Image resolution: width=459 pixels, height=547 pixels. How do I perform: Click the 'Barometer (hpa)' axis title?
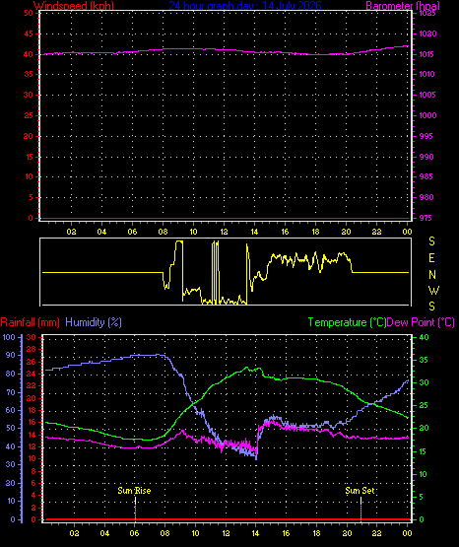(403, 5)
